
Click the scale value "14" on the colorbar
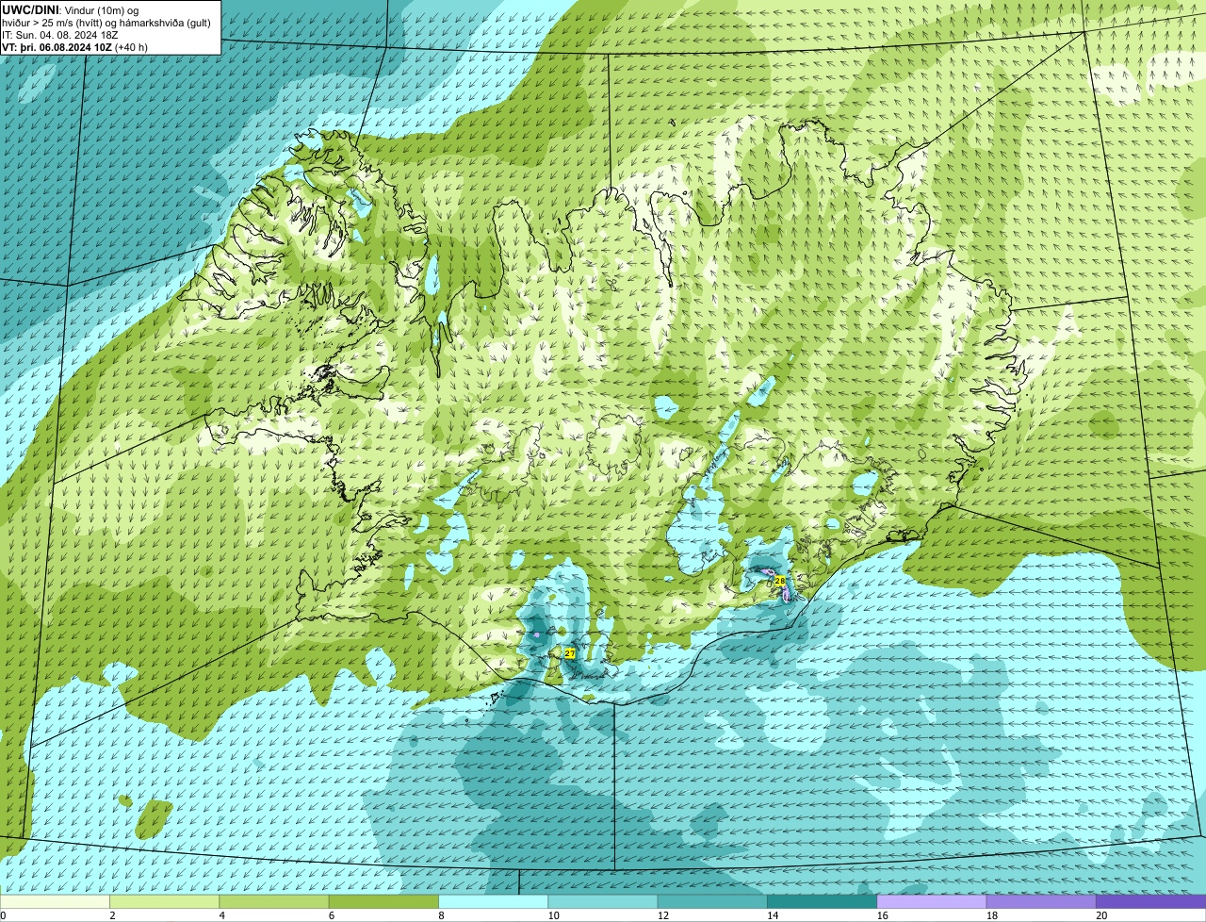click(773, 915)
